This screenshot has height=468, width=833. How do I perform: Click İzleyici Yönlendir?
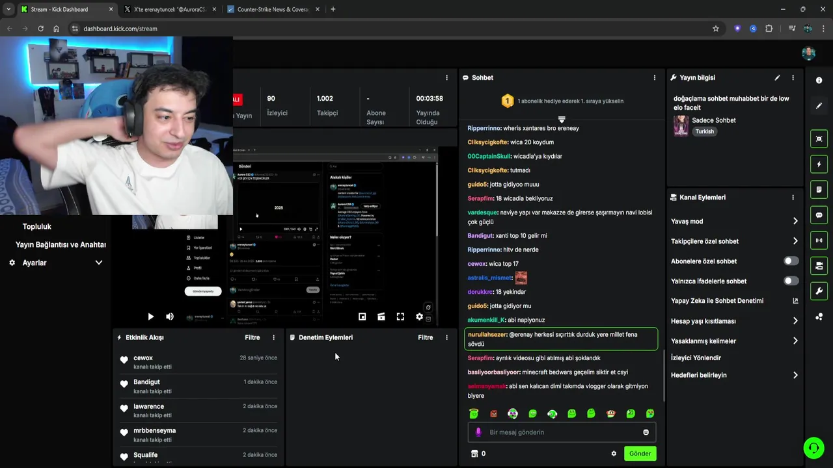[696, 357]
